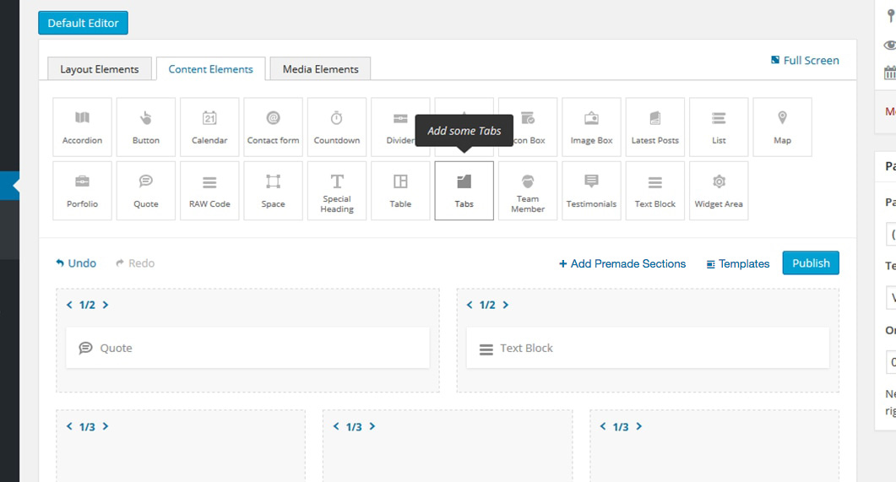Insert the Map element
896x482 pixels.
782,127
